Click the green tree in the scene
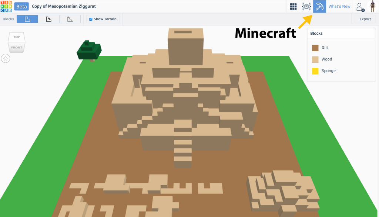The height and width of the screenshot is (217, 379). pos(89,51)
